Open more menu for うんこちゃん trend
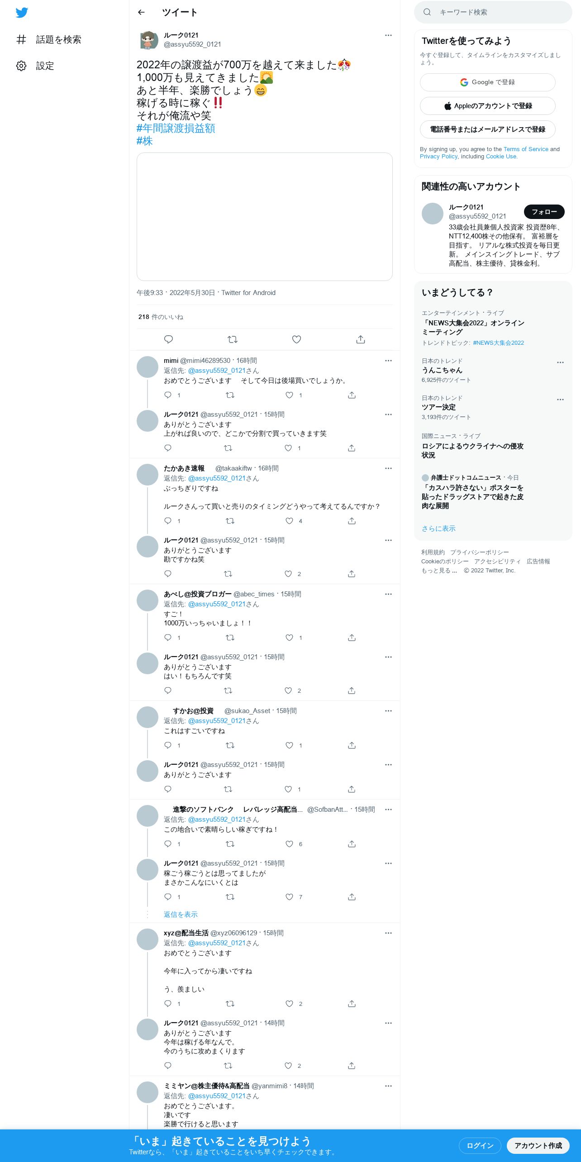Viewport: 581px width, 1162px height. [560, 362]
